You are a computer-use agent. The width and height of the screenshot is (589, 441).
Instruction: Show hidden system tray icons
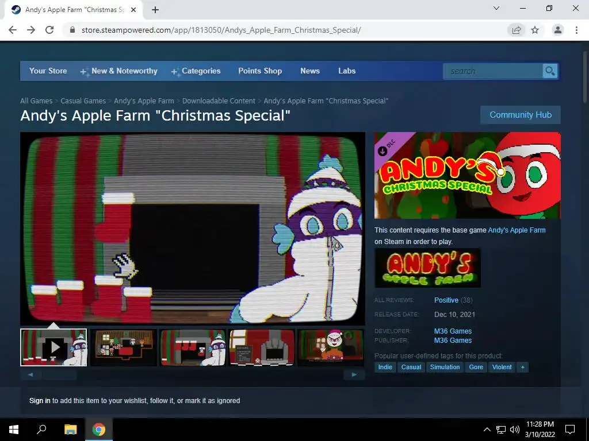[x=487, y=430]
